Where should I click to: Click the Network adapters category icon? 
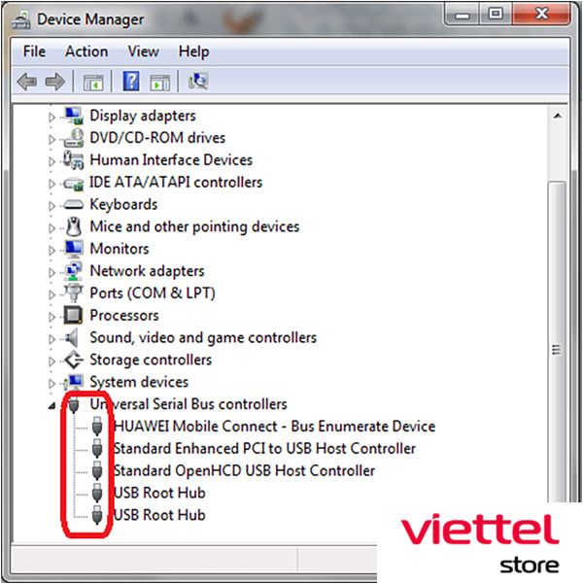[74, 271]
